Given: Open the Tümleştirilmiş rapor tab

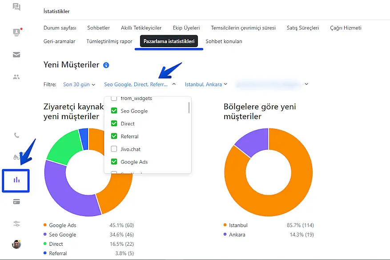Looking at the screenshot, I should pos(109,41).
